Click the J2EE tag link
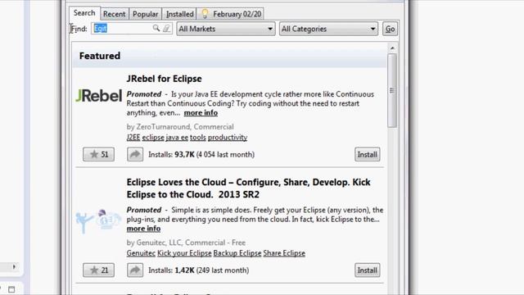The height and width of the screenshot is (295, 524). pos(133,138)
